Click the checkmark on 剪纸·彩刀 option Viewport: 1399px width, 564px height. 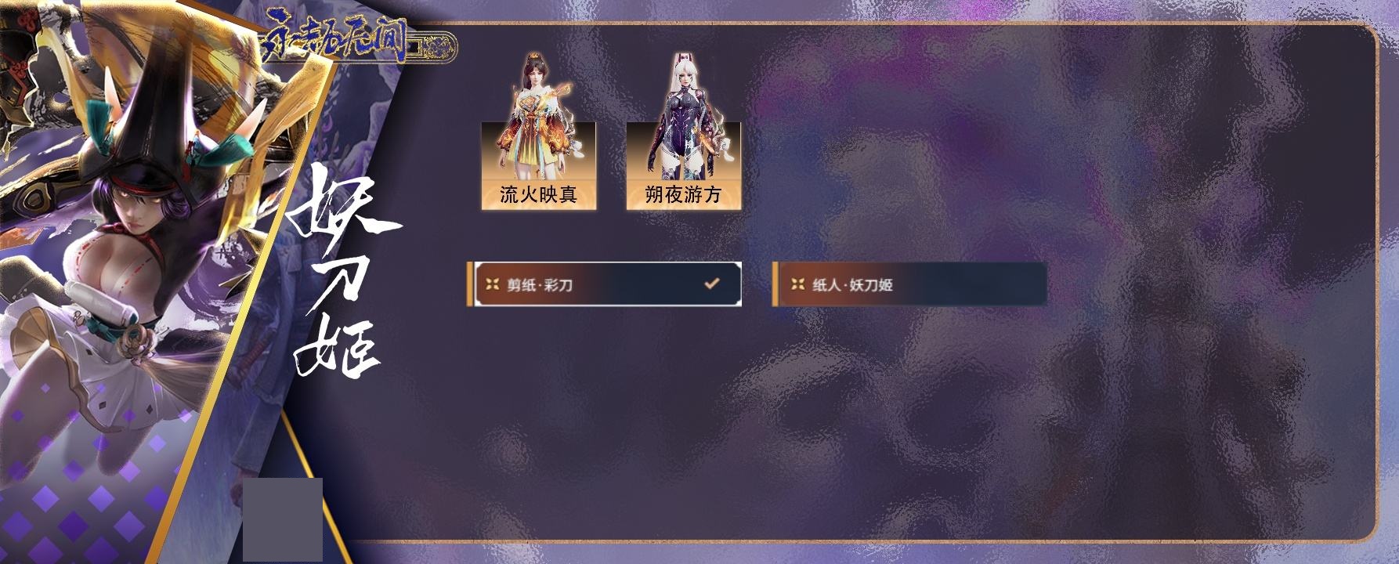[x=711, y=284]
